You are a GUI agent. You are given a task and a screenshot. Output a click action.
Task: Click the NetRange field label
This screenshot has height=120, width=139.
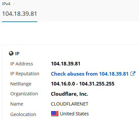click(21, 84)
